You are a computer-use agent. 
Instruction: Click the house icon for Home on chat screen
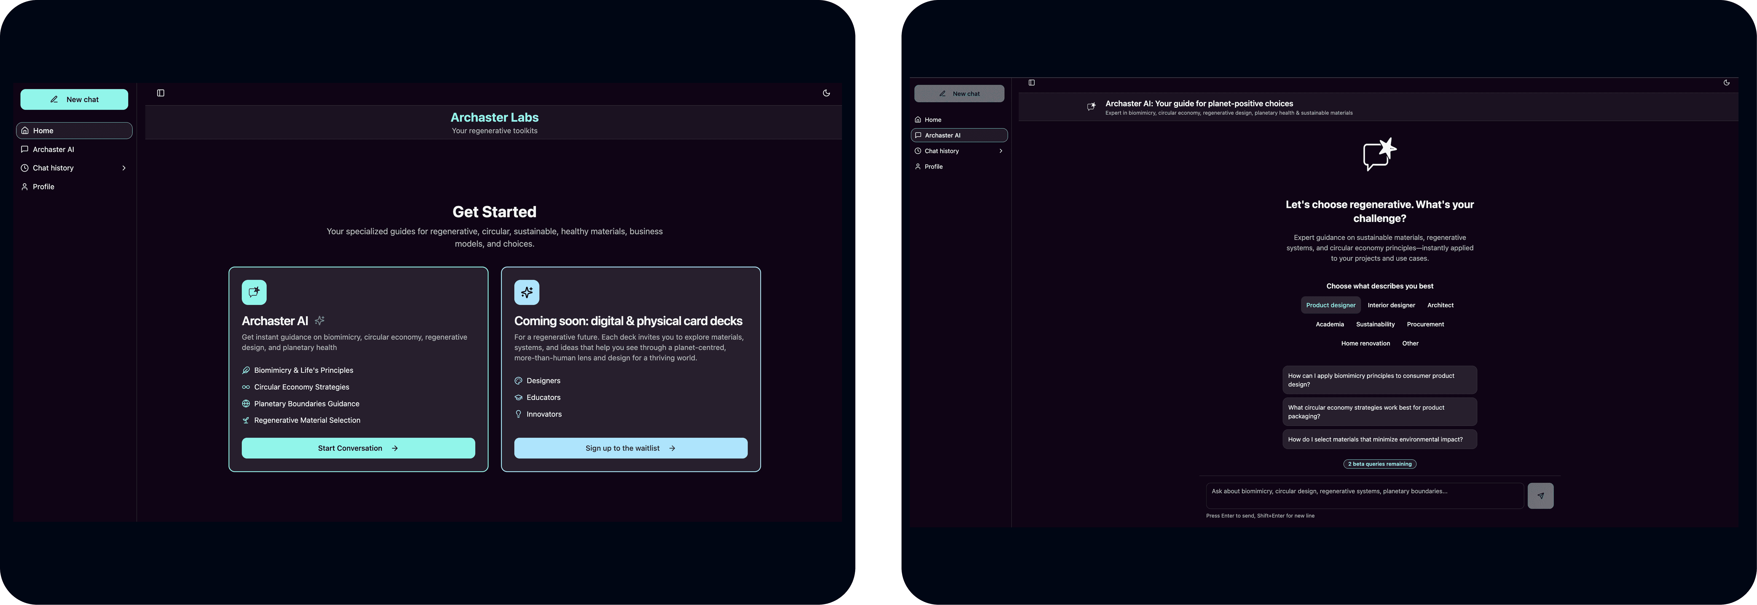(x=918, y=120)
